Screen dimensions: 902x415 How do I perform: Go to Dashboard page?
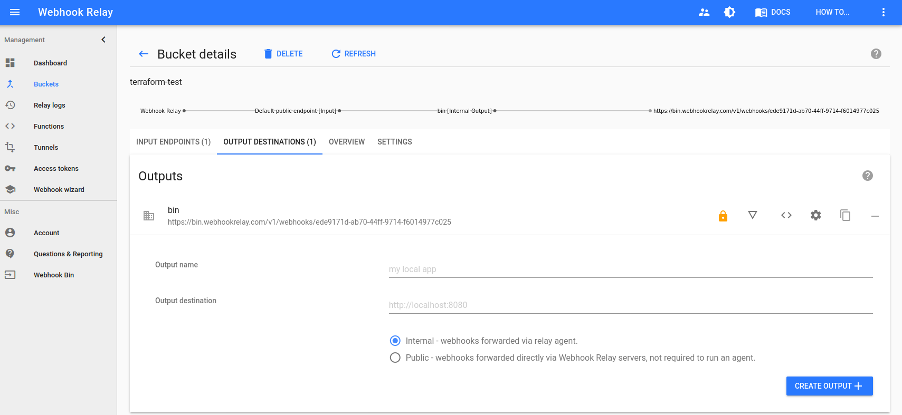[50, 63]
